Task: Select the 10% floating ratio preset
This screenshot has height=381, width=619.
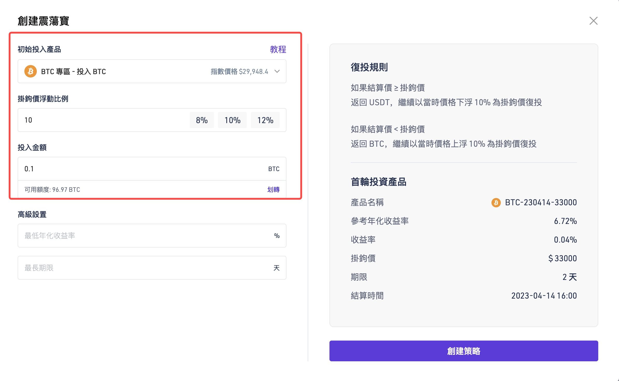Action: (232, 120)
